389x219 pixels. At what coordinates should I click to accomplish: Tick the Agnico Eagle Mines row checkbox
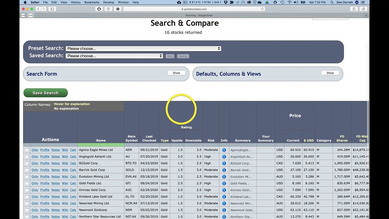[x=27, y=150]
